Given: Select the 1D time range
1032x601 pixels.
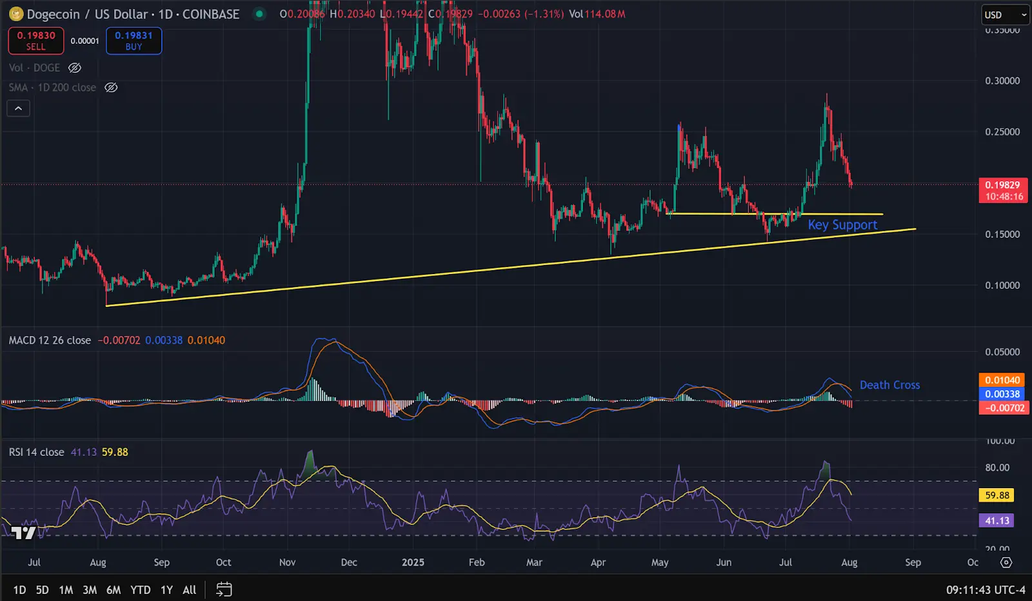Looking at the screenshot, I should coord(20,589).
